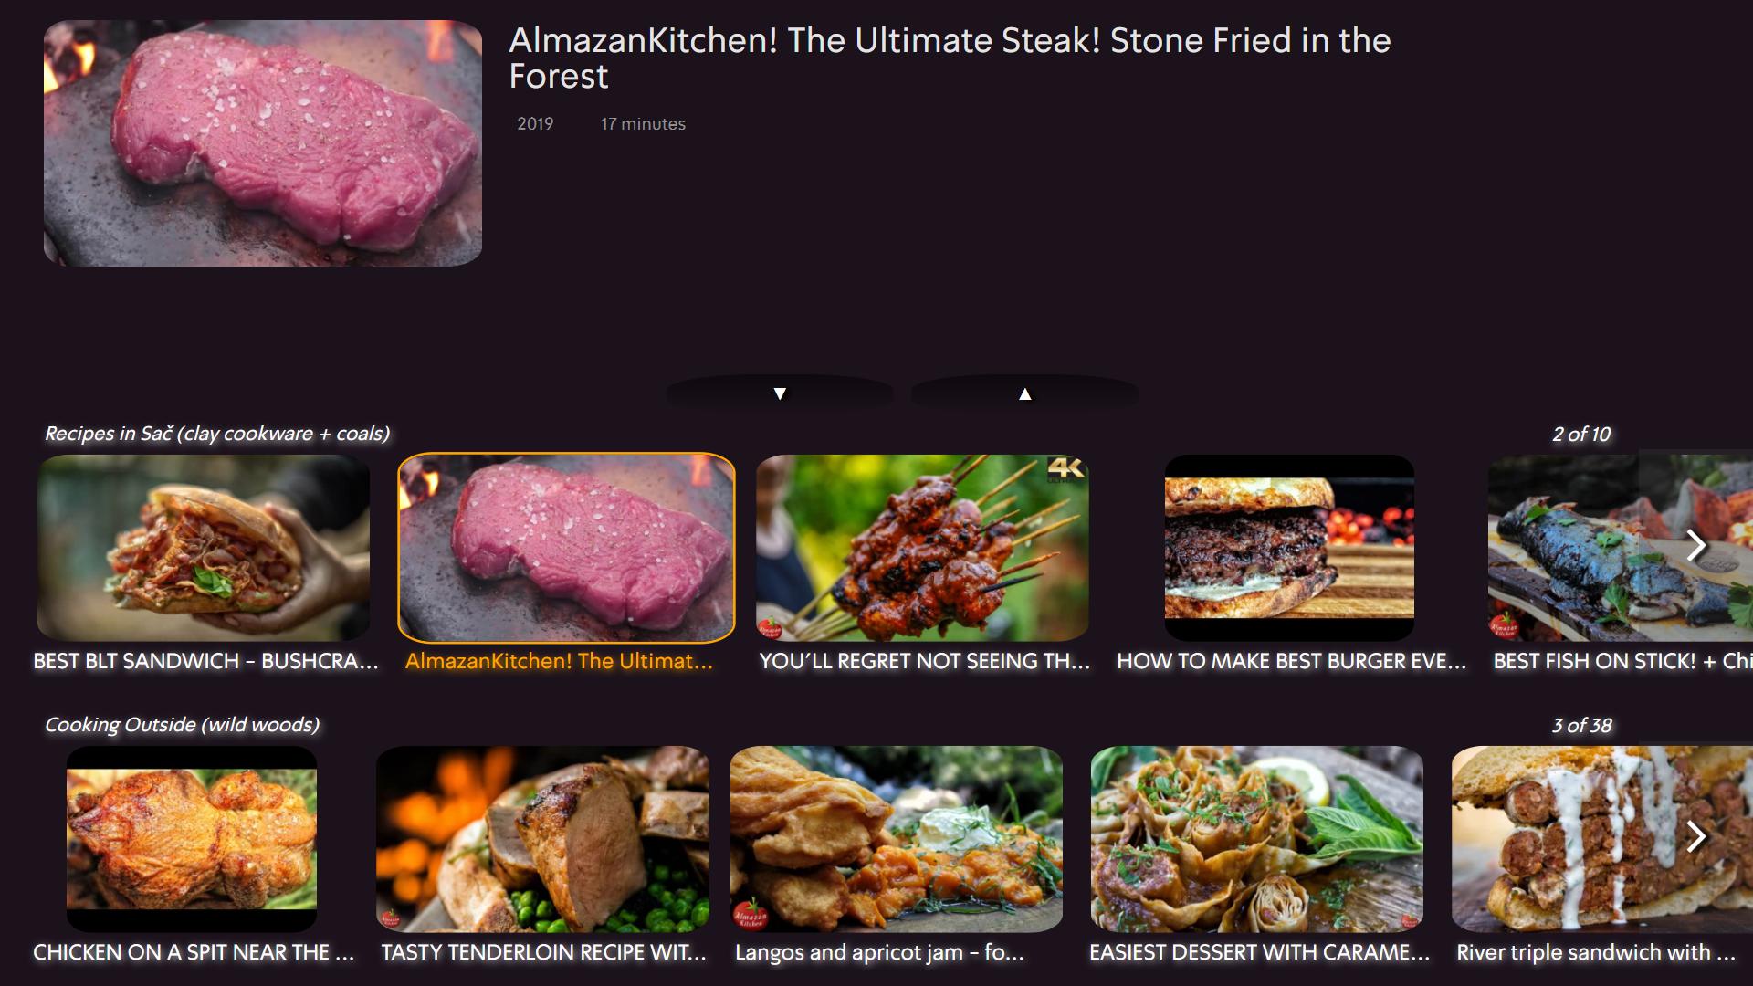Open the TASTY TENDERLOIN RECIPE thumbnail
1753x986 pixels.
pos(542,839)
